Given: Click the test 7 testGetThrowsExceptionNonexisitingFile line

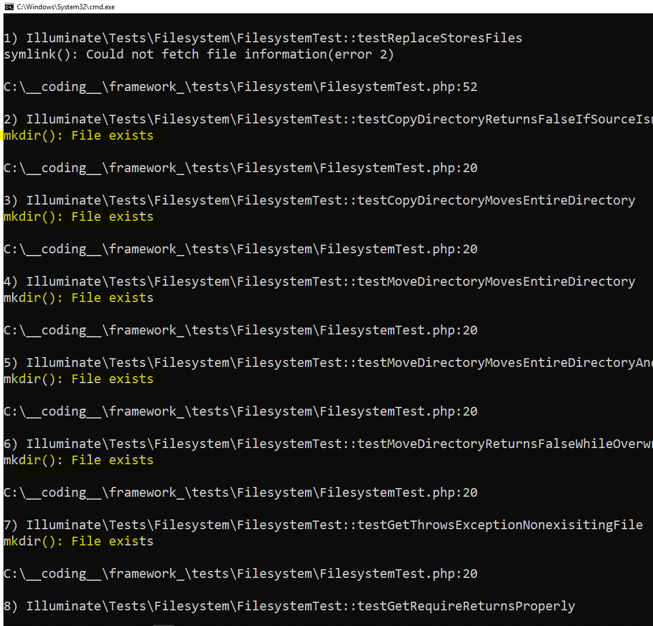Looking at the screenshot, I should tap(323, 525).
